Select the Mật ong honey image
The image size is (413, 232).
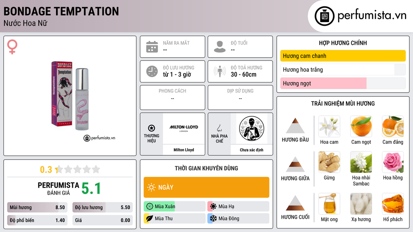[x=329, y=204]
